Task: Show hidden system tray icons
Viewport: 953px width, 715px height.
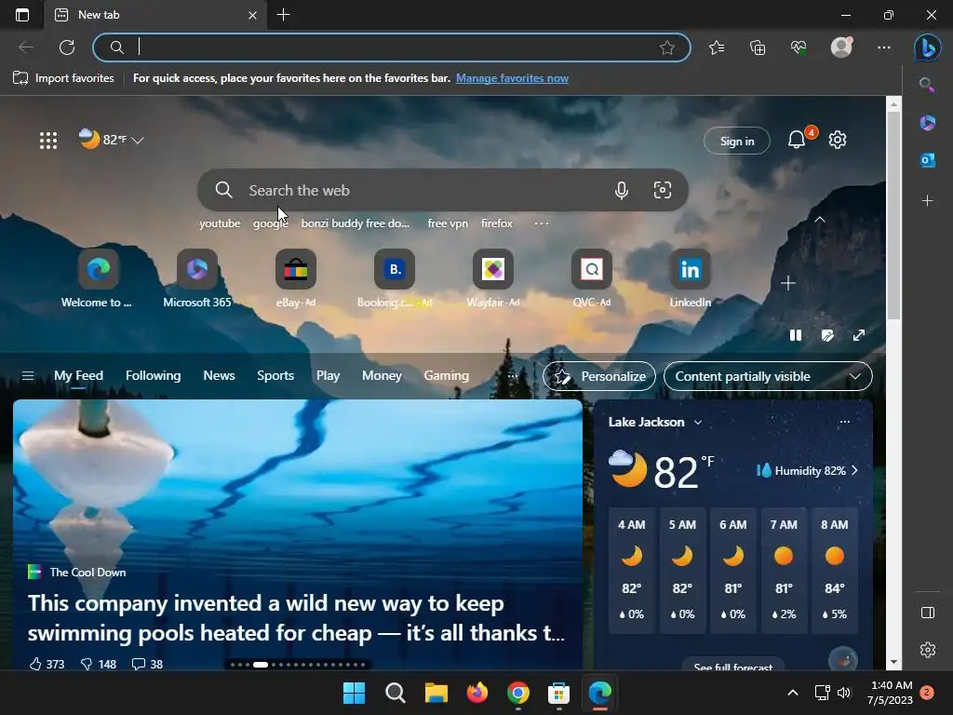Action: (793, 693)
